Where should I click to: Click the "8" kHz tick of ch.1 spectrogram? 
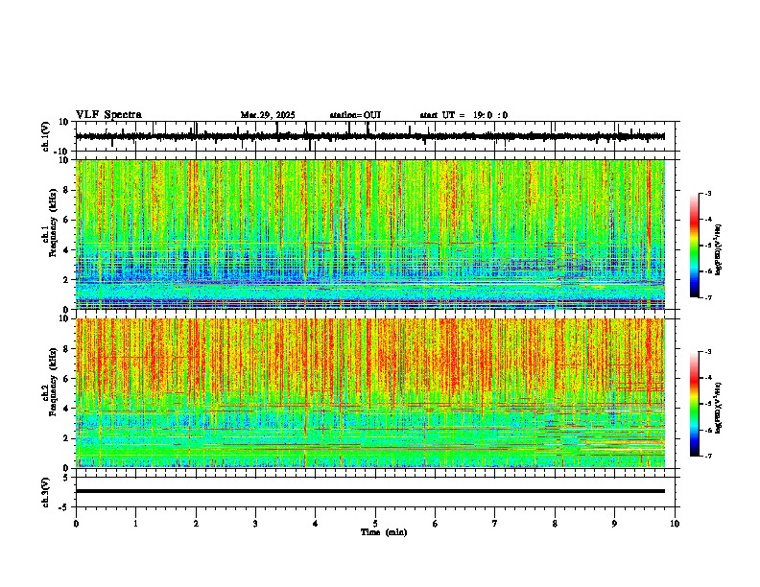click(x=67, y=190)
